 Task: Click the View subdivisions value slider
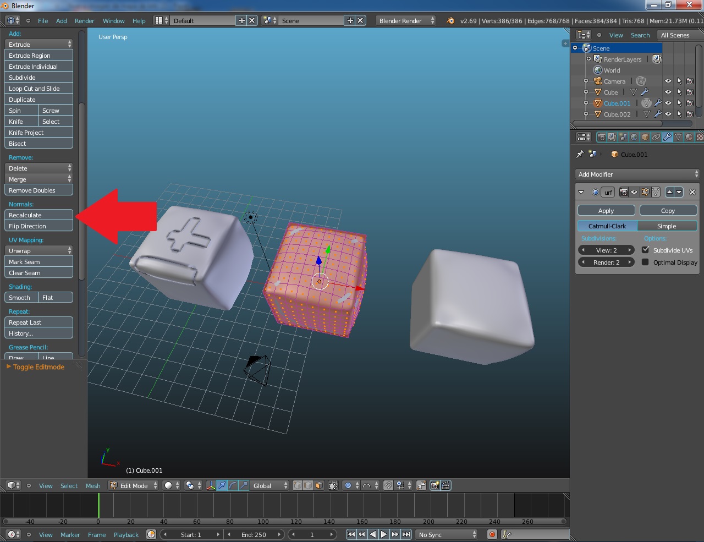point(606,250)
